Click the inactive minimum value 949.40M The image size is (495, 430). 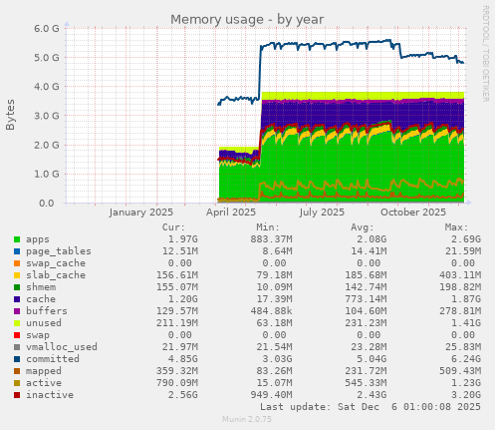[x=271, y=395]
